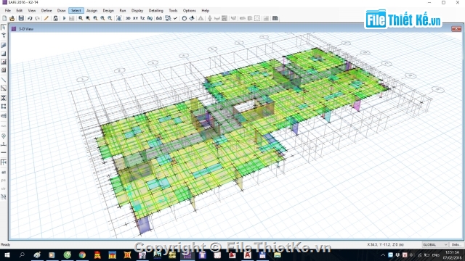Click the Undo icon
465x261 pixels.
coord(30,18)
